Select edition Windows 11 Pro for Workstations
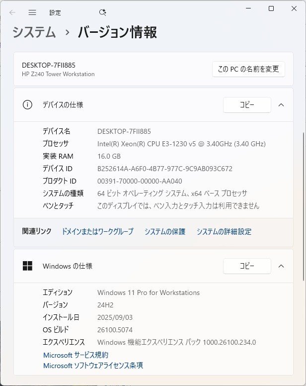 coord(149,292)
